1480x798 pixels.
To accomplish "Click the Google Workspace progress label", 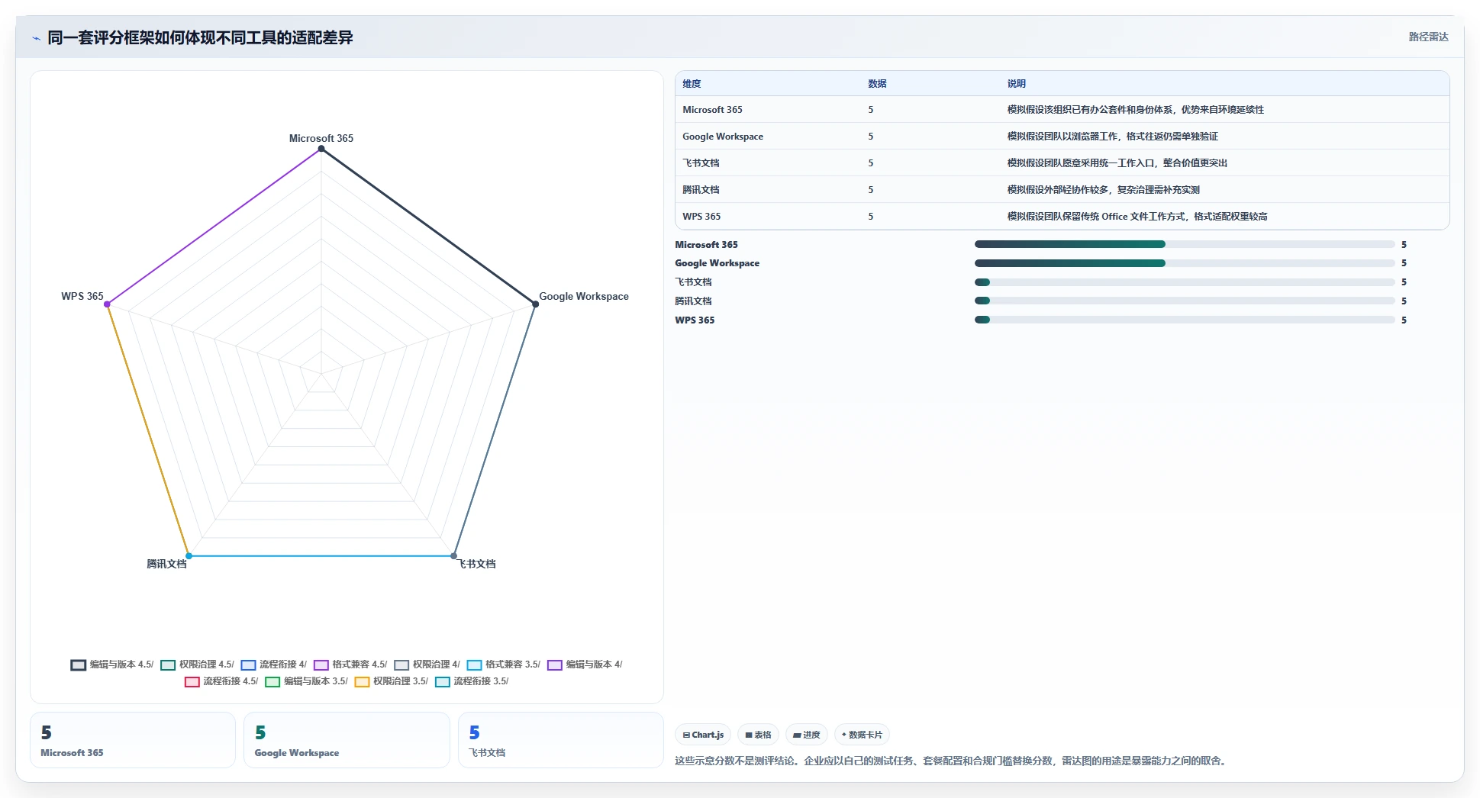I will (717, 263).
